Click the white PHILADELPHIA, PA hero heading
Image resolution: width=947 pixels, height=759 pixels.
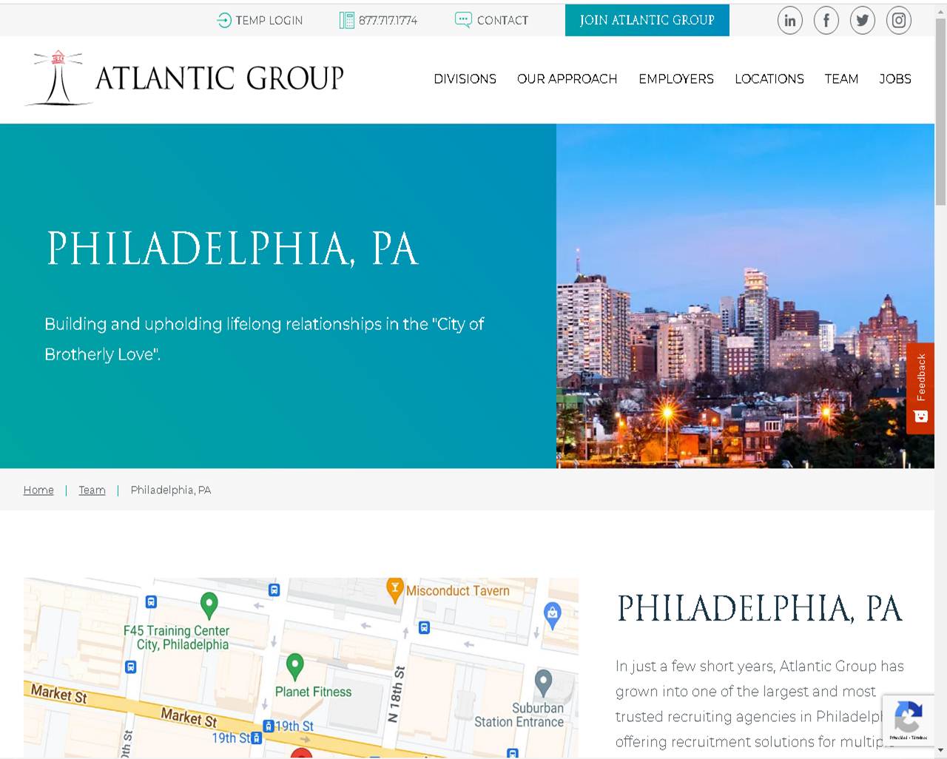(x=233, y=248)
